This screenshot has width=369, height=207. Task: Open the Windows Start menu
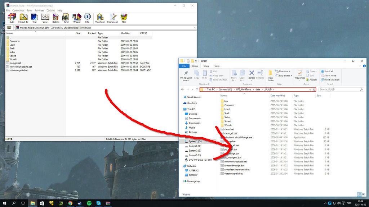[4, 203]
